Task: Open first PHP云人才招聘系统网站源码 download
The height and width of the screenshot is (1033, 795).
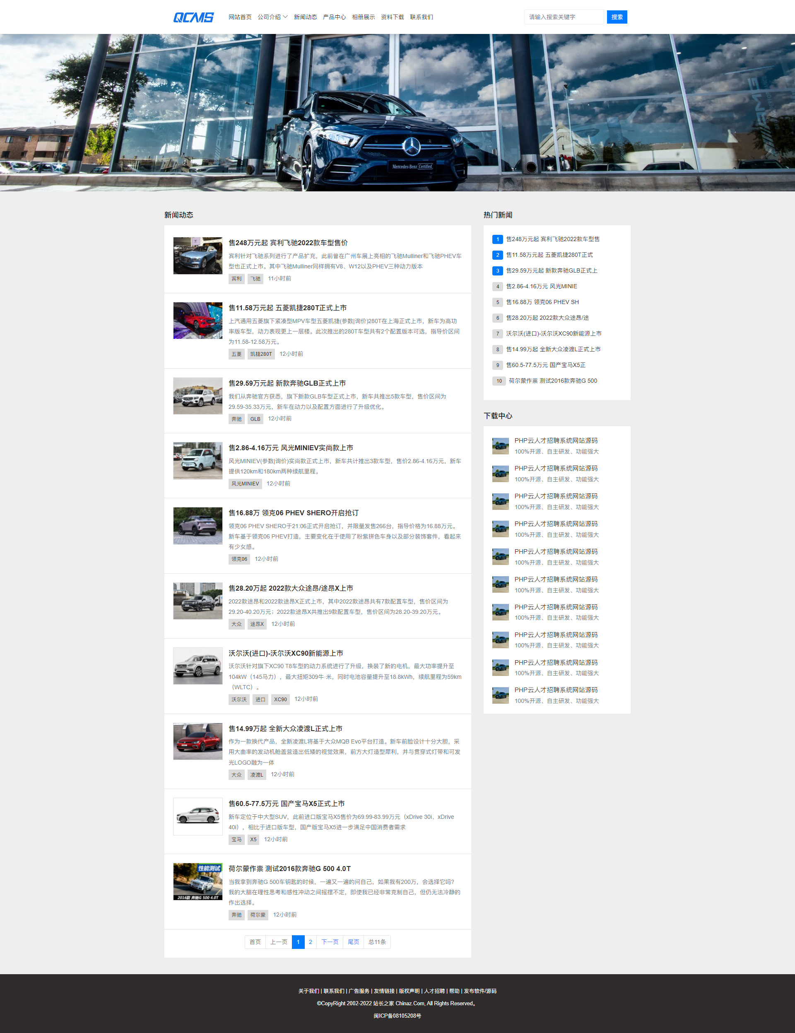Action: 556,440
